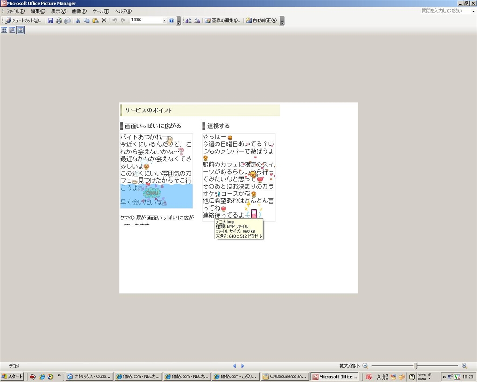
Task: Open the 画像(P) menu
Action: 79,11
